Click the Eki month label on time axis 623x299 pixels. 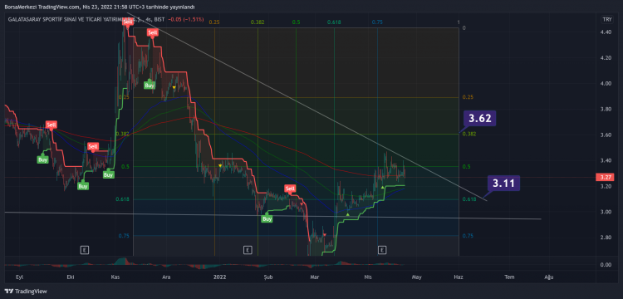point(71,277)
